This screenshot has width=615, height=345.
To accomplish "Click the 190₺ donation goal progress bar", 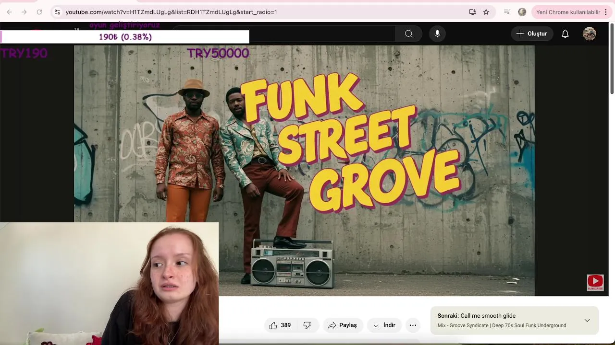I will [x=125, y=37].
